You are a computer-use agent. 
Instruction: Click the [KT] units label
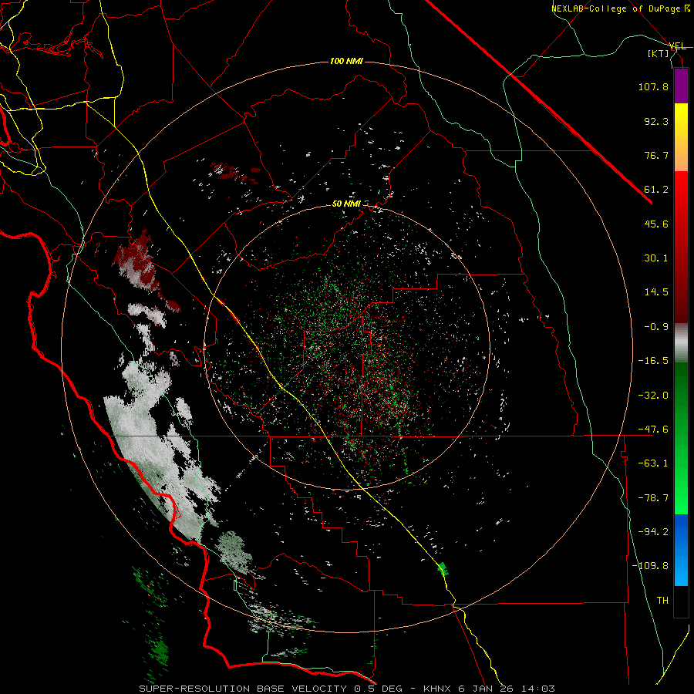(659, 53)
